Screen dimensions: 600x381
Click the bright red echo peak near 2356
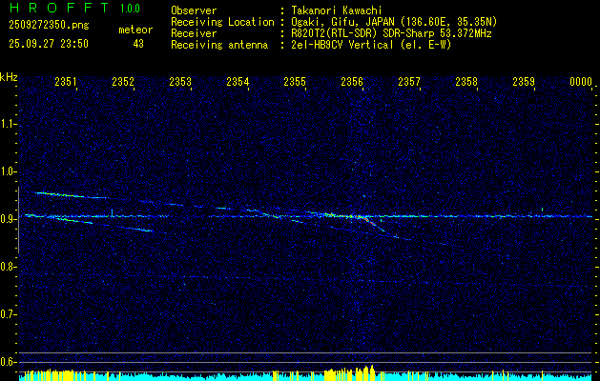tap(365, 219)
